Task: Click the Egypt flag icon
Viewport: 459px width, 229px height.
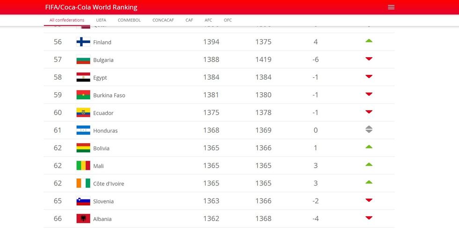Action: 83,78
